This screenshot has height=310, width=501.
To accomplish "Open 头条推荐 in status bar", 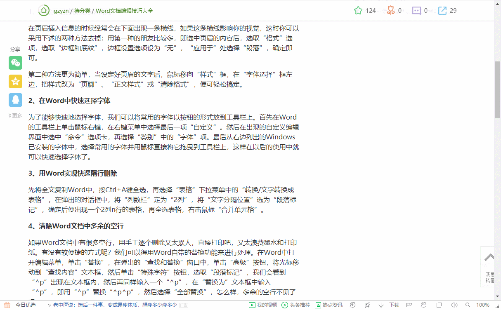I will coord(295,305).
